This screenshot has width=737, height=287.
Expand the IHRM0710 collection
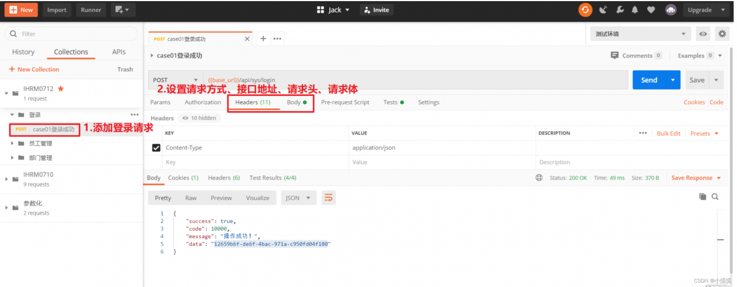(x=6, y=179)
